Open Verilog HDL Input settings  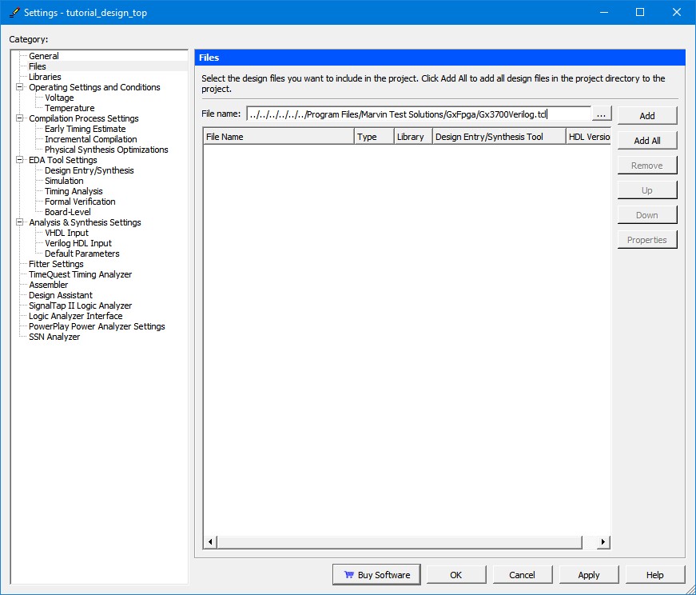77,243
